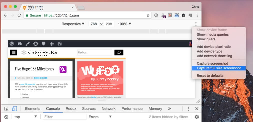253x122 pixels.
Task: Select Show media queries menu item
Action: pyautogui.click(x=213, y=35)
